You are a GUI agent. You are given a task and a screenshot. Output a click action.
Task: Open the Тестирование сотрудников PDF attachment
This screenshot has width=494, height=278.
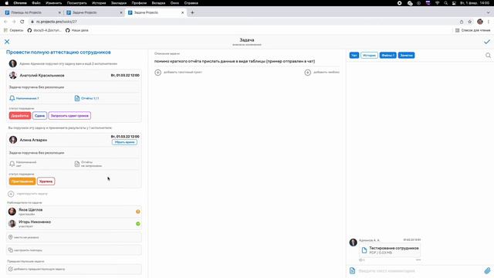[x=389, y=250]
